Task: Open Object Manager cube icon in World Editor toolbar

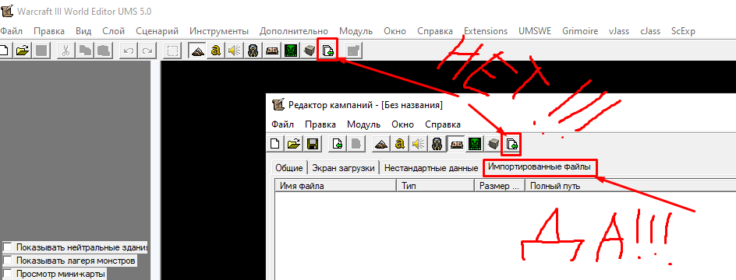Action: [x=309, y=51]
